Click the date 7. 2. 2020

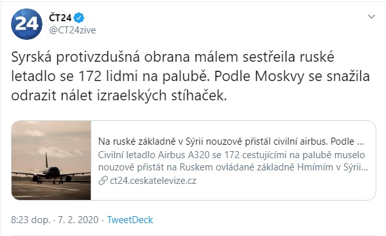78,220
